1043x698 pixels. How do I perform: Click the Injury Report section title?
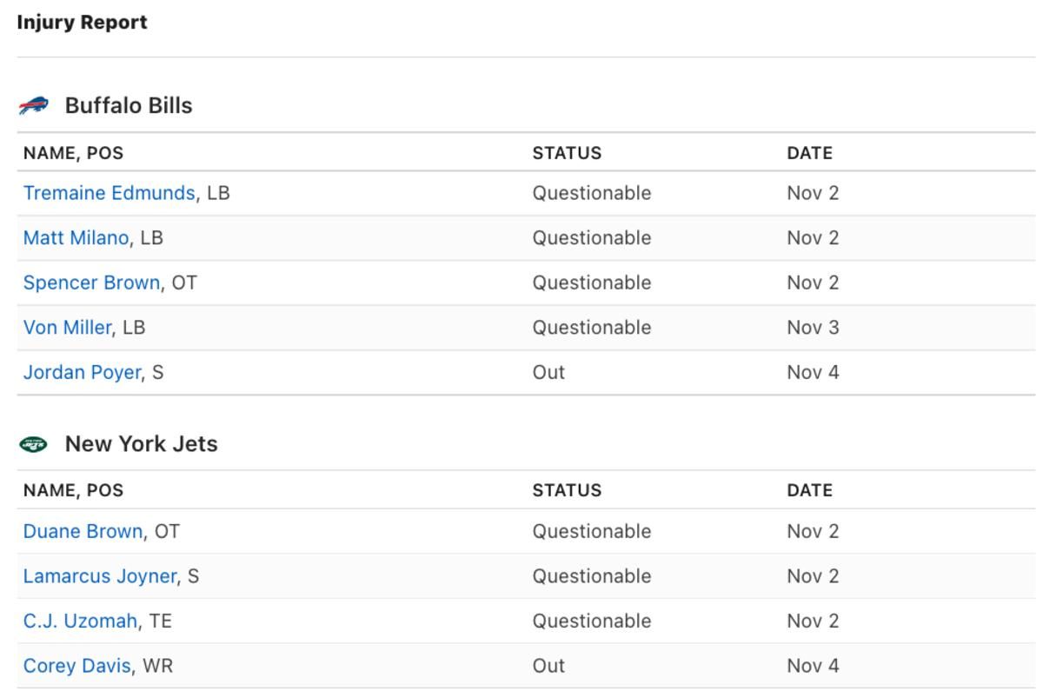tap(82, 23)
